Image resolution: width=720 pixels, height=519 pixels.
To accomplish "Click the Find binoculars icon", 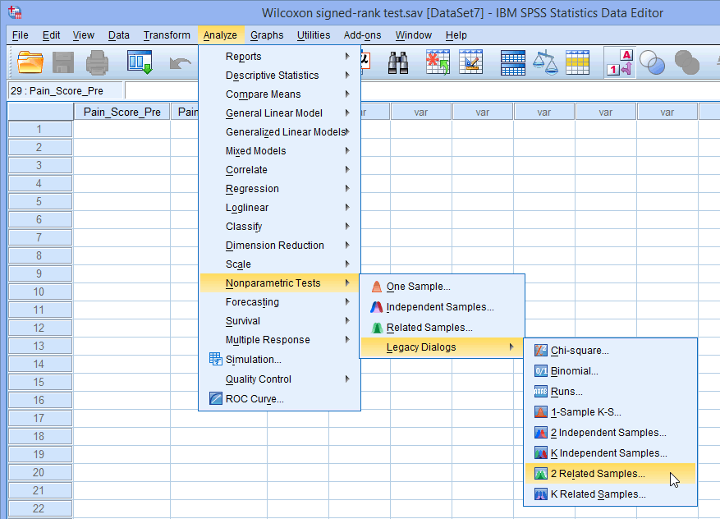I will (399, 62).
